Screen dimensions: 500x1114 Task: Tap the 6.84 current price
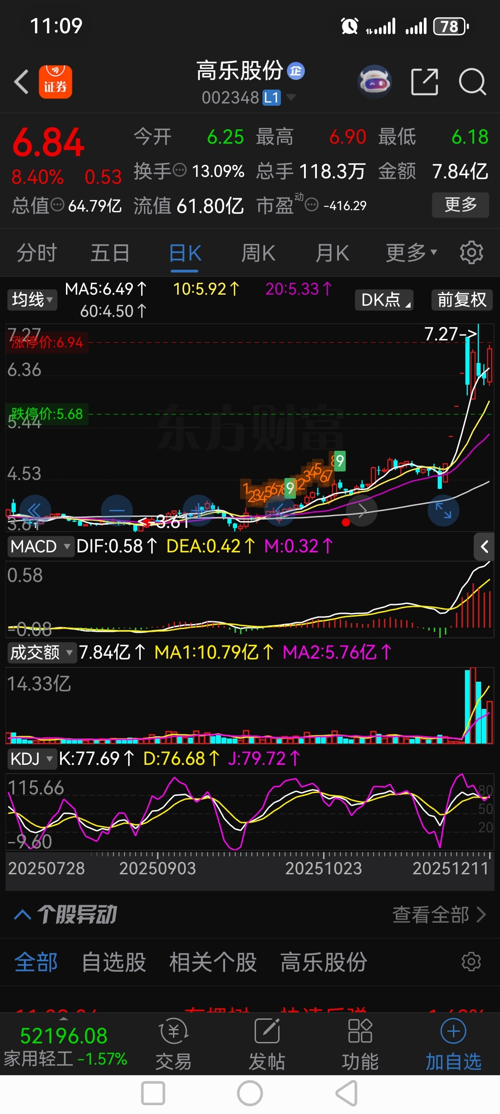tap(48, 142)
